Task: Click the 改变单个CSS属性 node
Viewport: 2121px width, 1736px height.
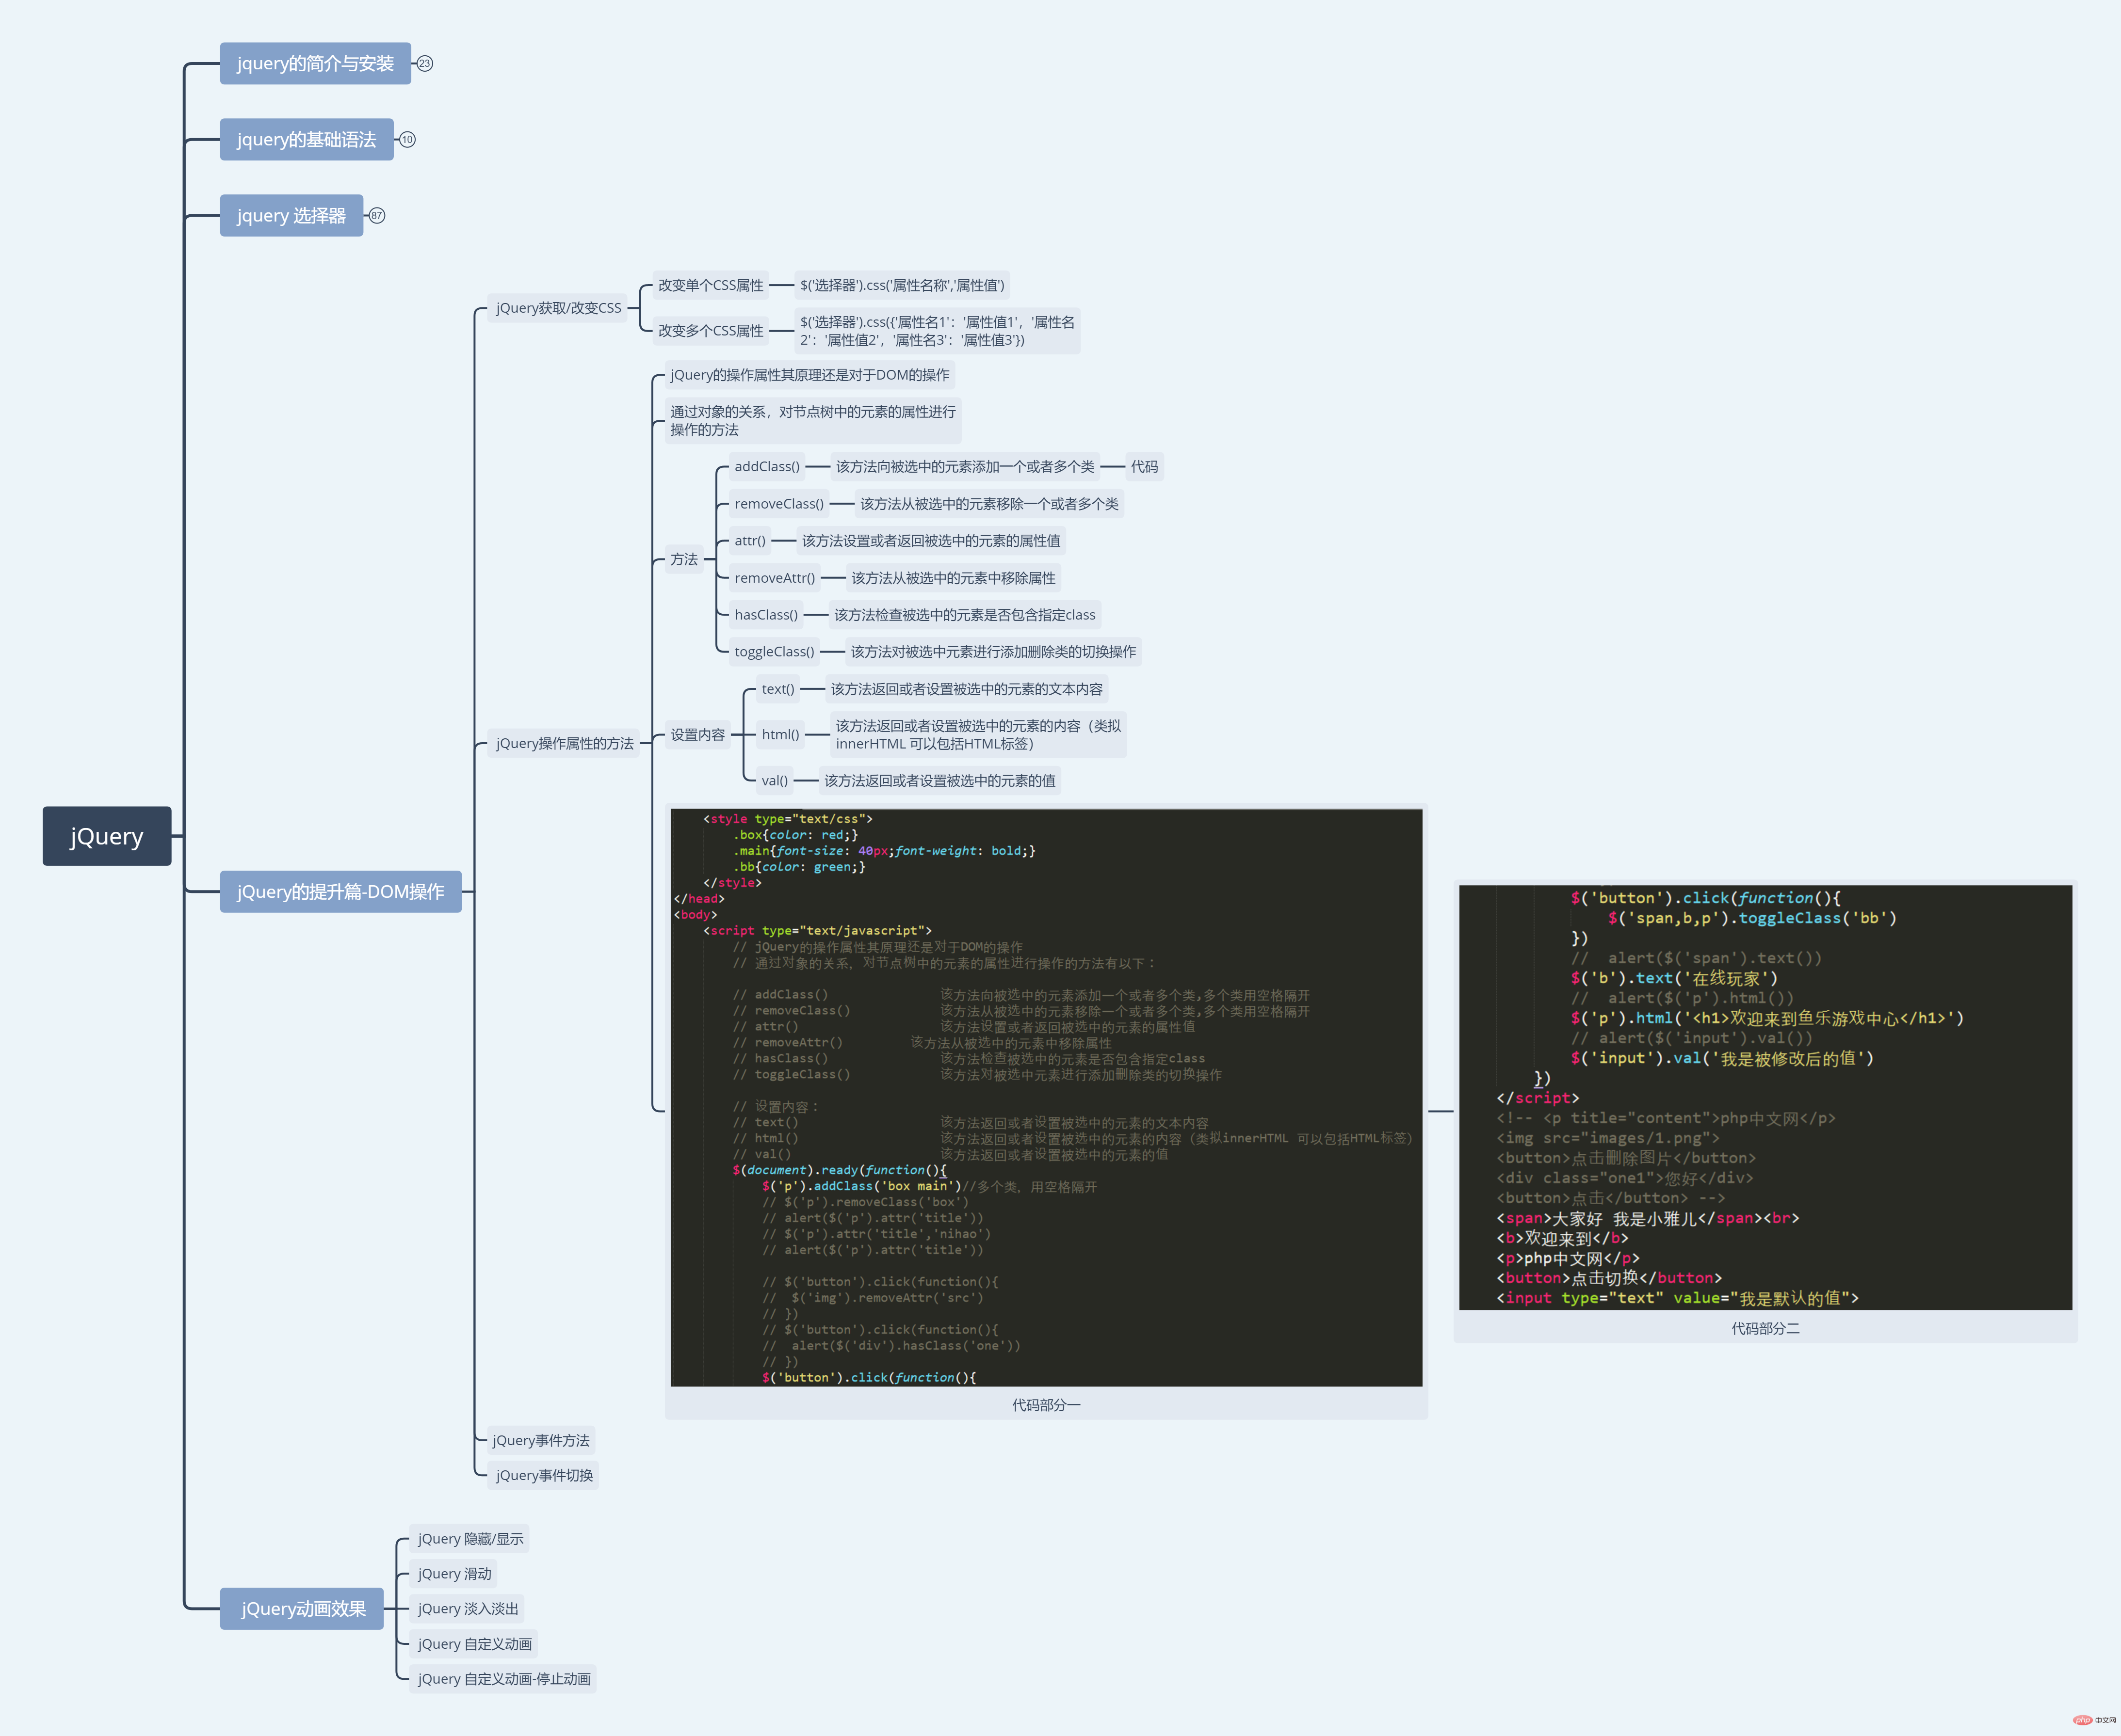Action: [711, 285]
